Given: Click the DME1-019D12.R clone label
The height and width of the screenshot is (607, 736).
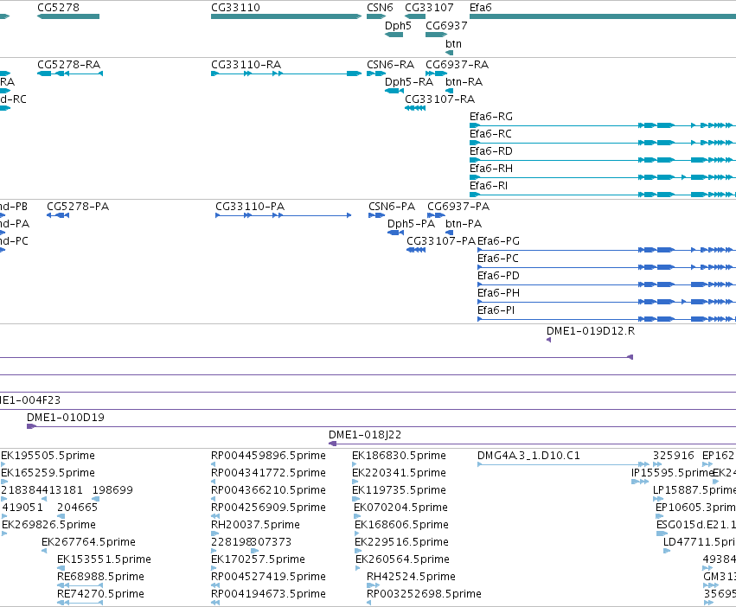Looking at the screenshot, I should point(591,331).
